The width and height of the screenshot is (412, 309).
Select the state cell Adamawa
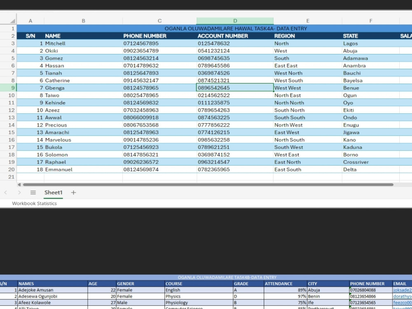[371, 58]
